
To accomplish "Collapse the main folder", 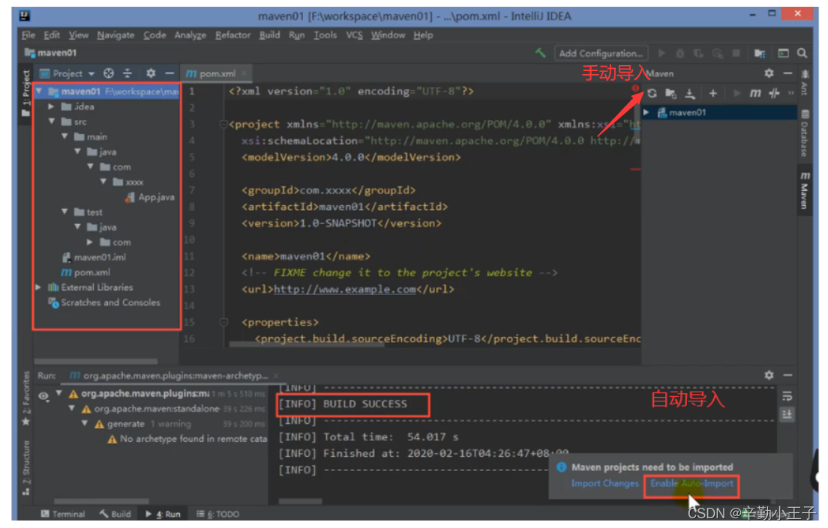I will (x=64, y=136).
